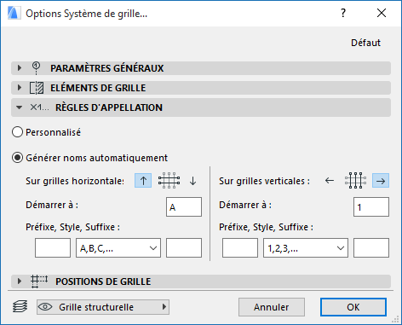This screenshot has height=325, width=402.
Task: Click the Annuler button
Action: point(272,307)
